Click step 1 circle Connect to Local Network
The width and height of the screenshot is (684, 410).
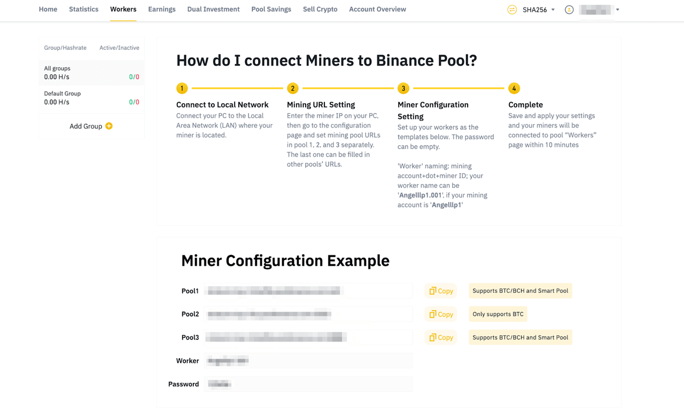[182, 88]
